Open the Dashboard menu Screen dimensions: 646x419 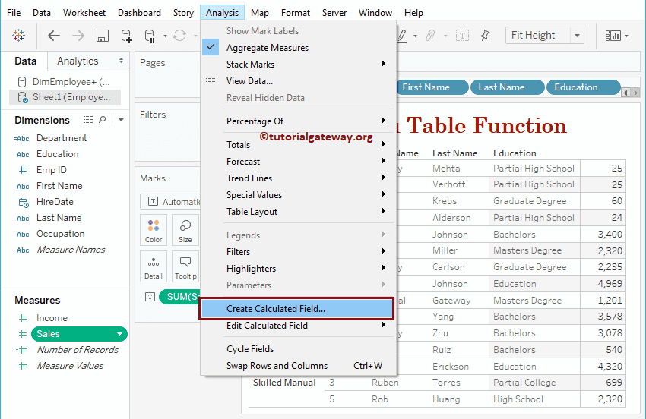tap(139, 13)
